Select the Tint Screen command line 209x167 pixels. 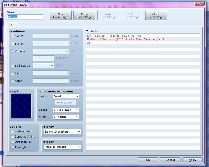click(x=143, y=36)
